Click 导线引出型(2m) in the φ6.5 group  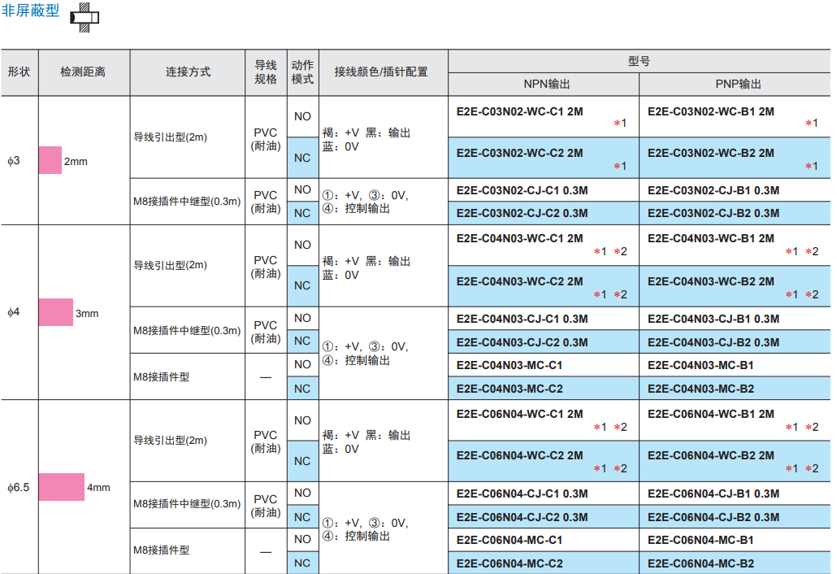click(170, 441)
